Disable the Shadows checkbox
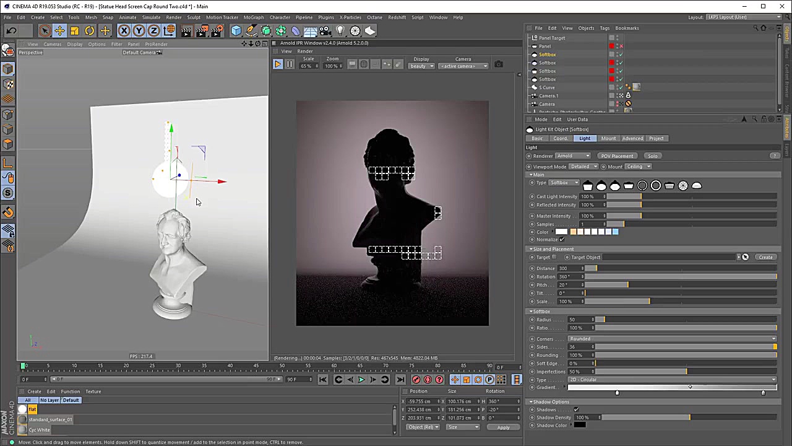Viewport: 792px width, 446px height. tap(576, 409)
